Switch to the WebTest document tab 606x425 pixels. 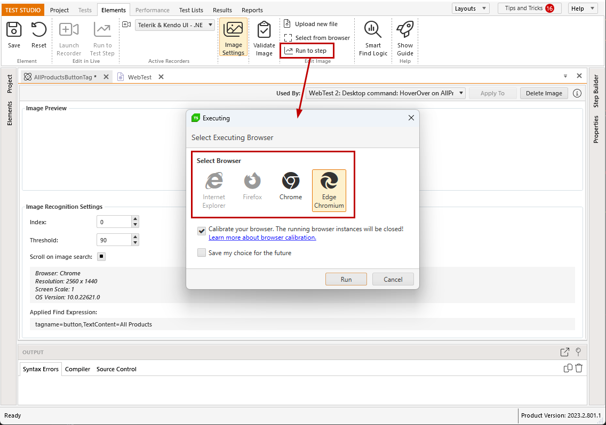pos(140,77)
